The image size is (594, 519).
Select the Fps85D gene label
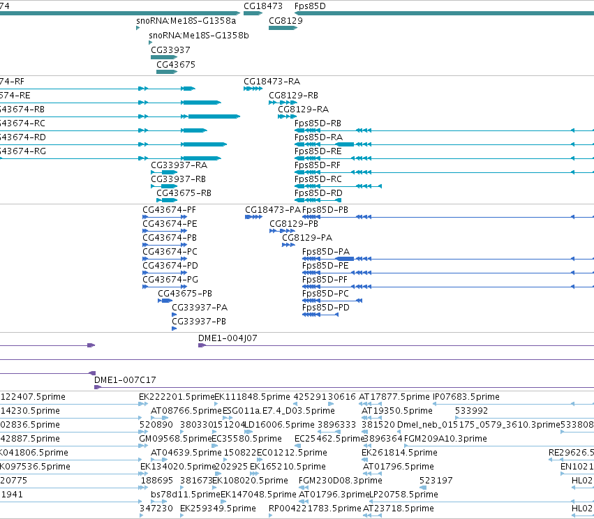click(310, 6)
